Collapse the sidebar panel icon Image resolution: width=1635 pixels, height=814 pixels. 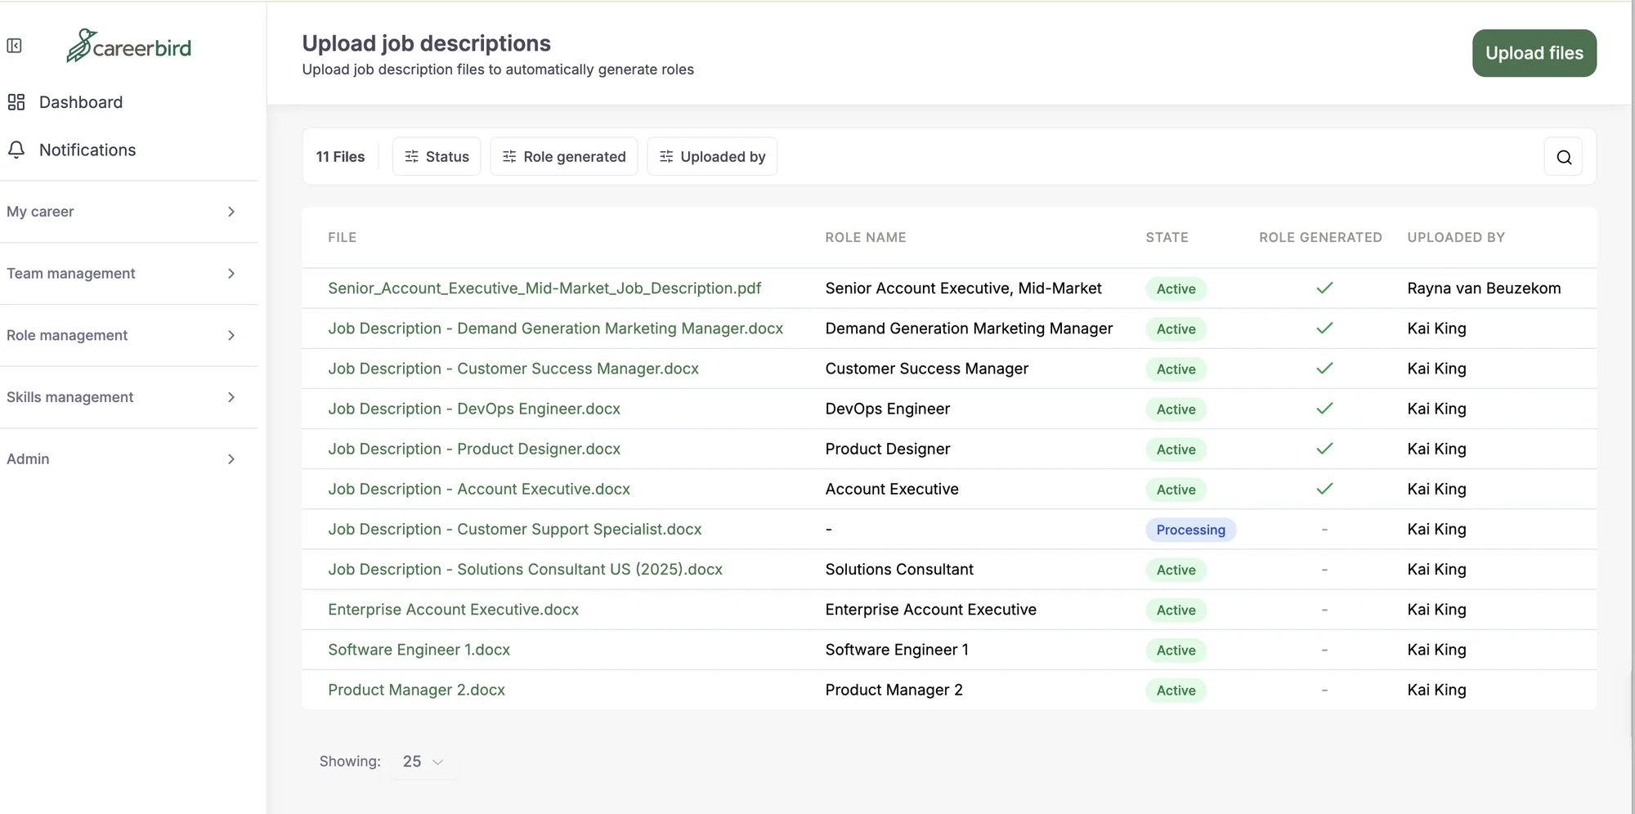(x=15, y=46)
